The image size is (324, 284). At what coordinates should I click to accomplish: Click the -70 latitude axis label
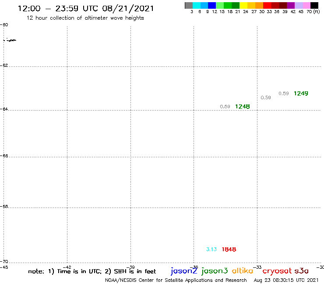click(4, 262)
